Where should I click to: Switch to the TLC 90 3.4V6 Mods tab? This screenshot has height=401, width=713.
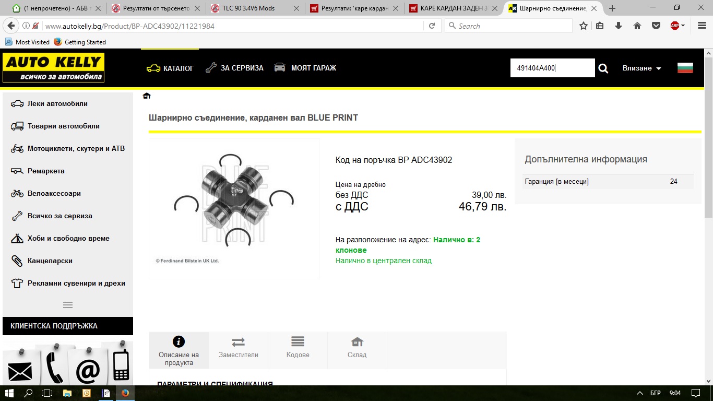[255, 8]
